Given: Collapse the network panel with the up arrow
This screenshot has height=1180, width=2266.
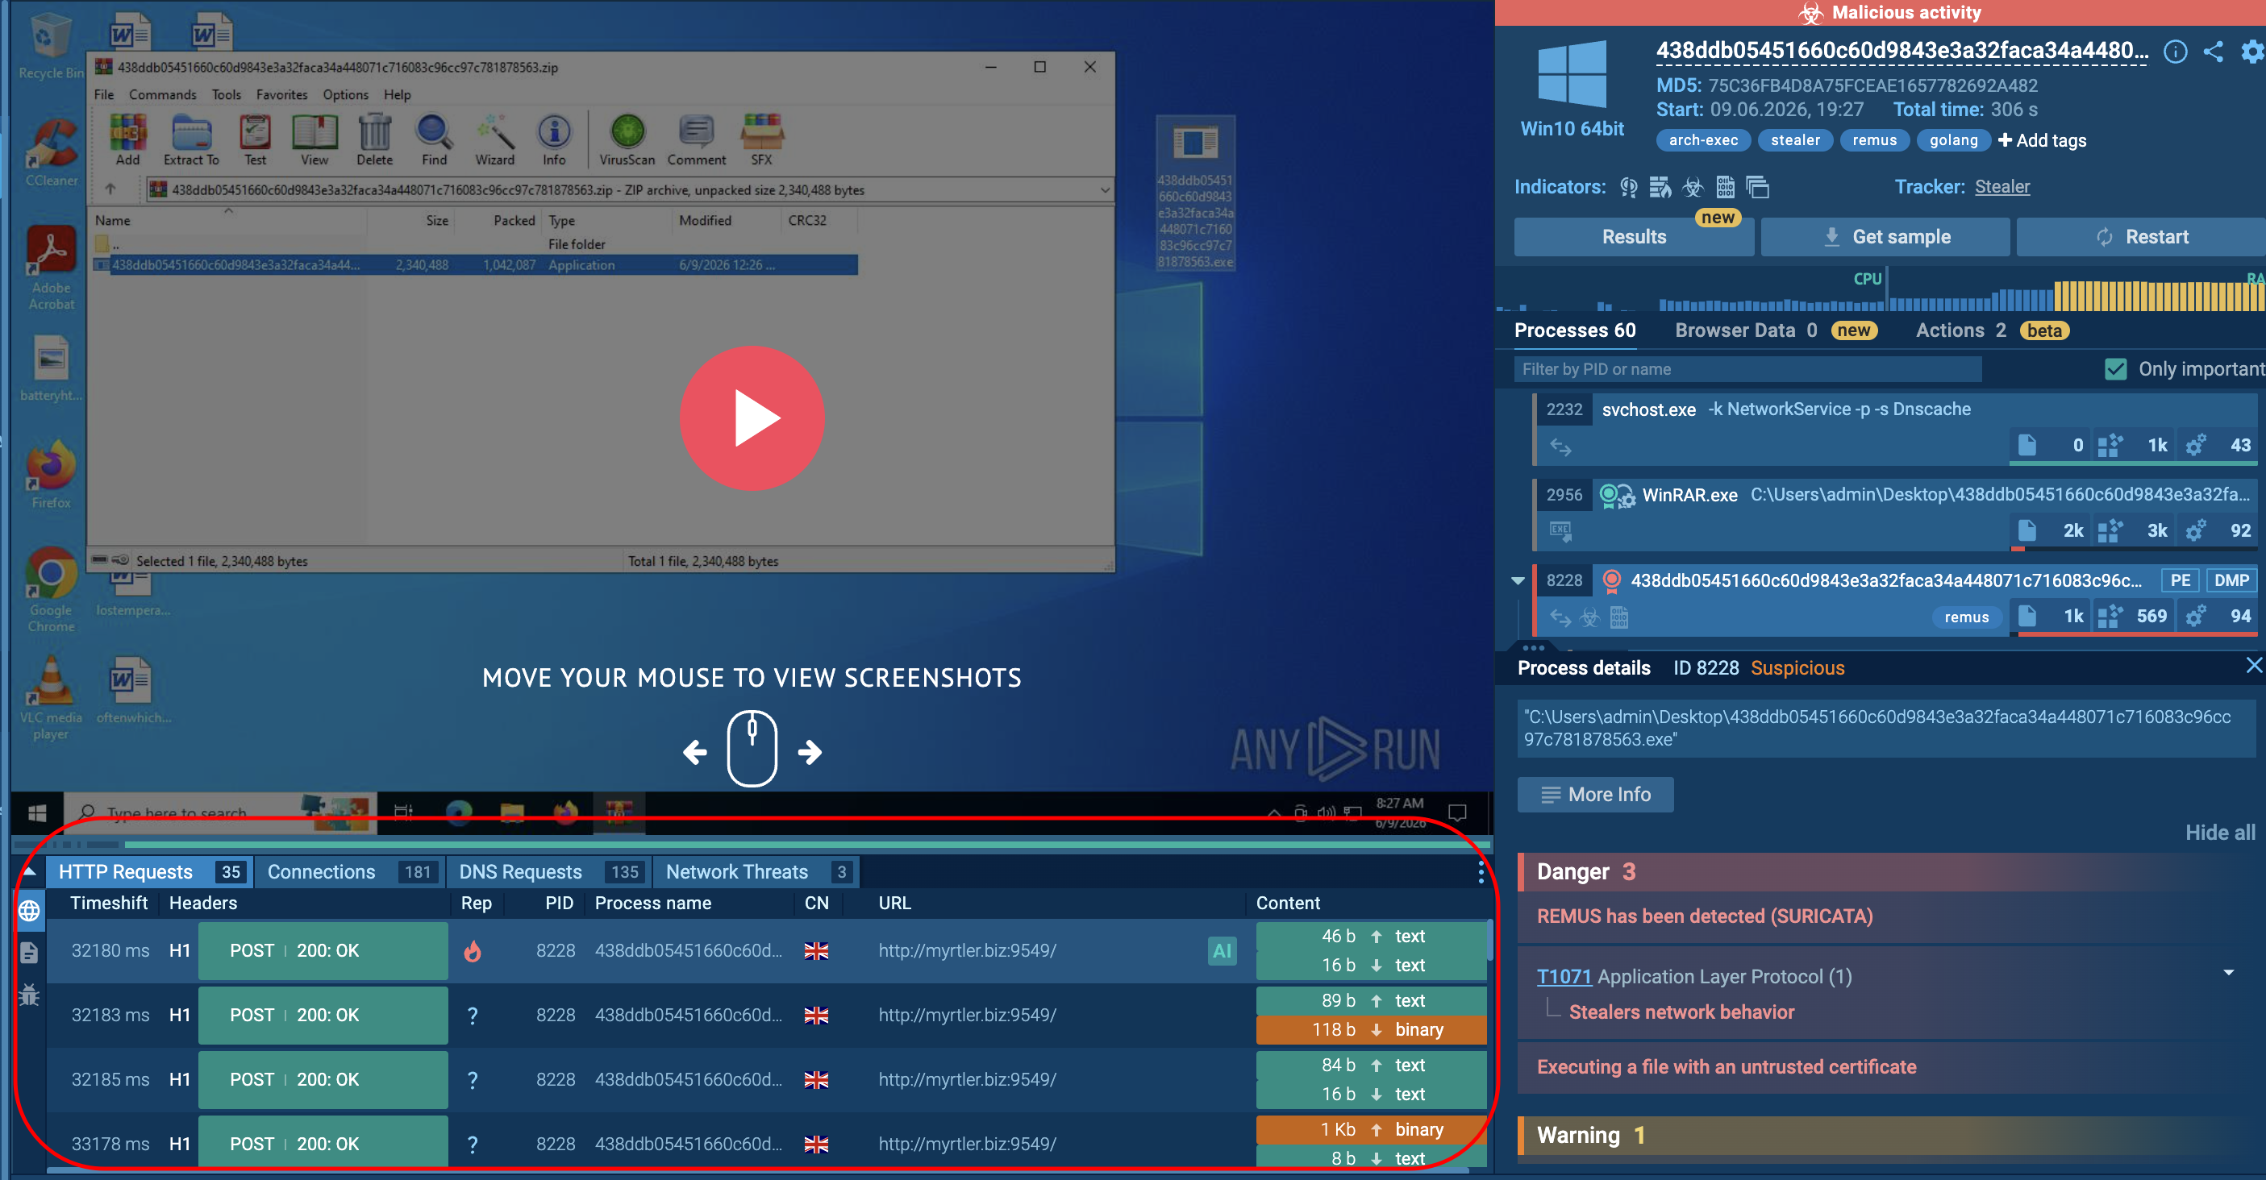Looking at the screenshot, I should tap(29, 871).
